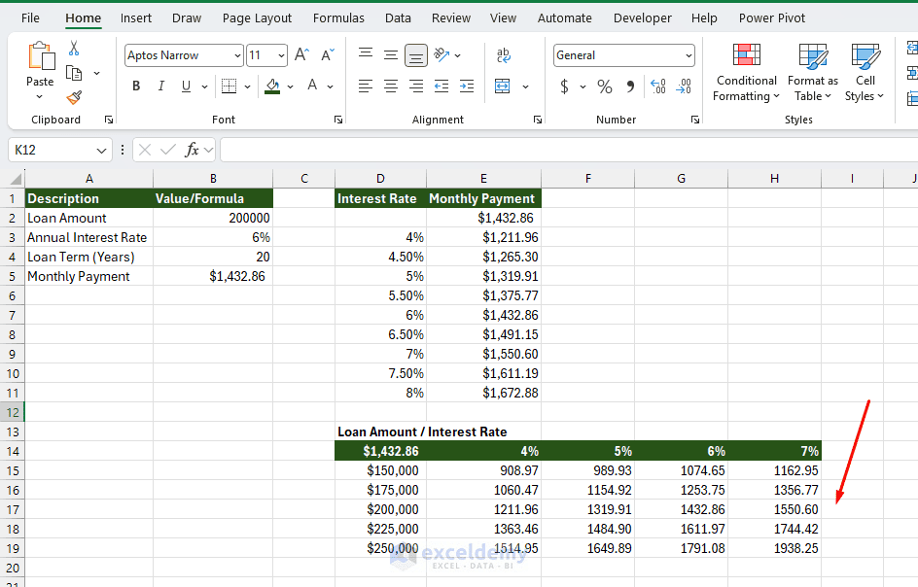Toggle Bottom Align button
The image size is (918, 587).
click(x=415, y=55)
